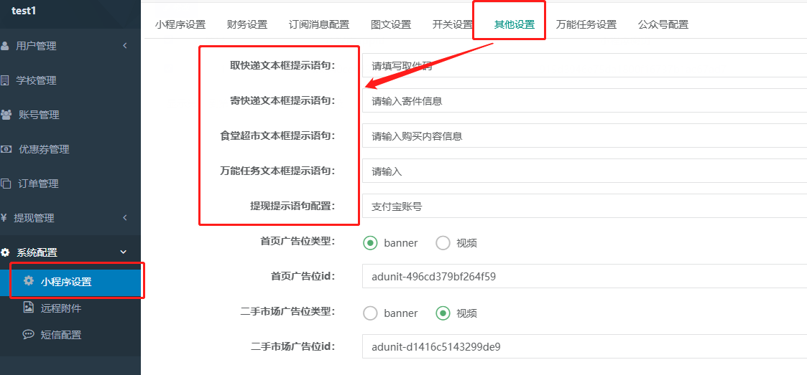Screen dimensions: 807x375
Task: Click the 订单管理 copy icon
Action: tap(6, 184)
